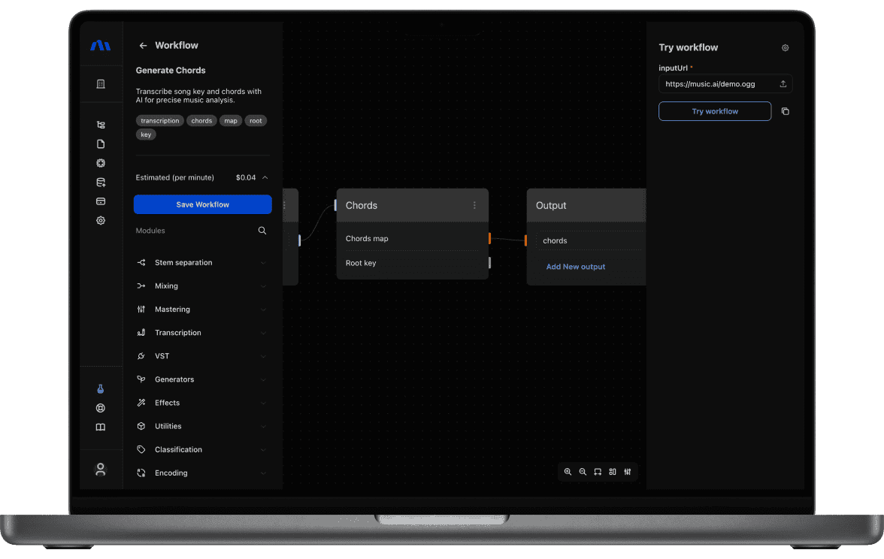The image size is (884, 559).
Task: Open the Chords node three-dot menu
Action: click(x=474, y=205)
